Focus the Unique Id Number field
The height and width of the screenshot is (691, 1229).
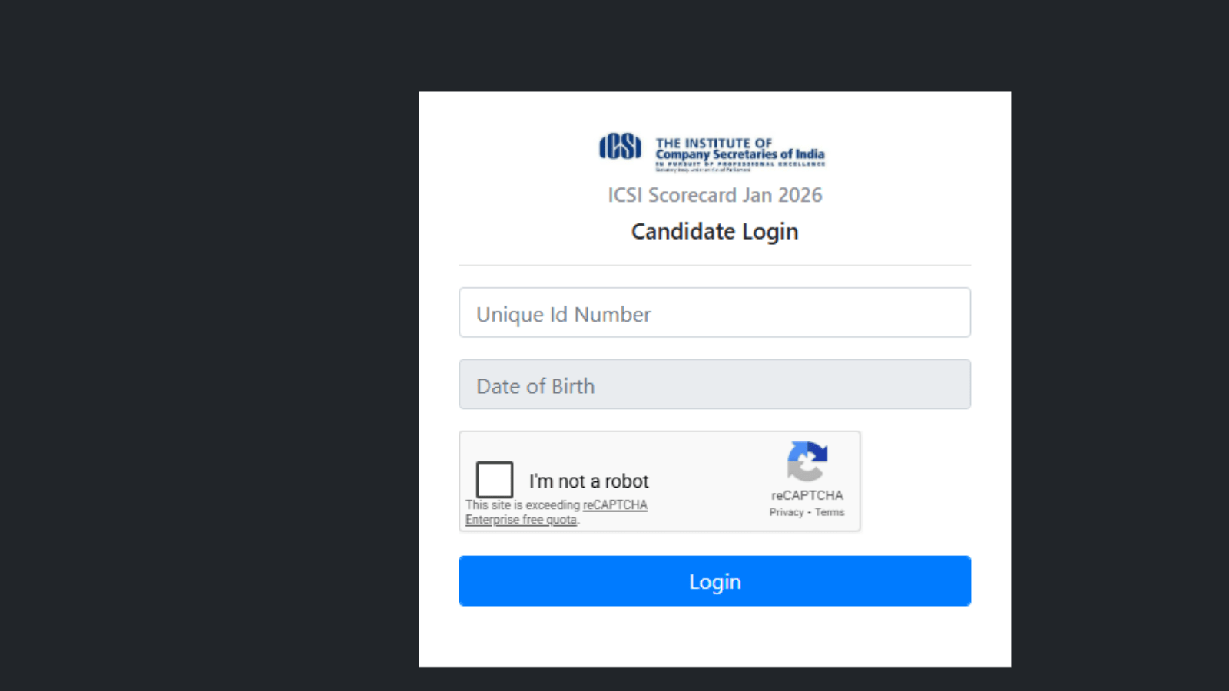714,312
